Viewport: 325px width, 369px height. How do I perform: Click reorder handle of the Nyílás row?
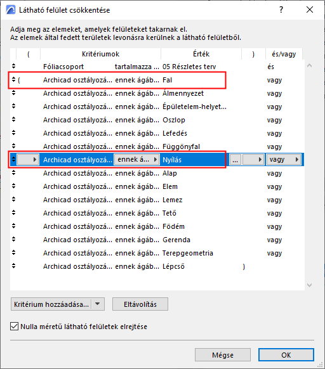(14, 160)
